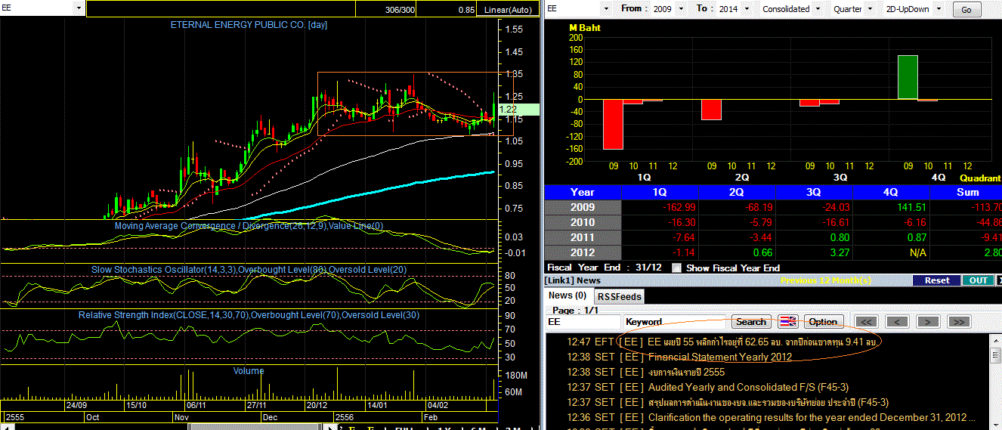Click the MACD indicator label
Viewport: 1002px width, 430px height.
pos(249,225)
